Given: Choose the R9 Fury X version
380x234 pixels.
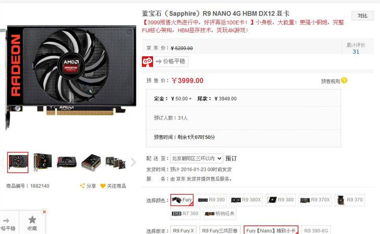Looking at the screenshot, I should pos(183,230).
